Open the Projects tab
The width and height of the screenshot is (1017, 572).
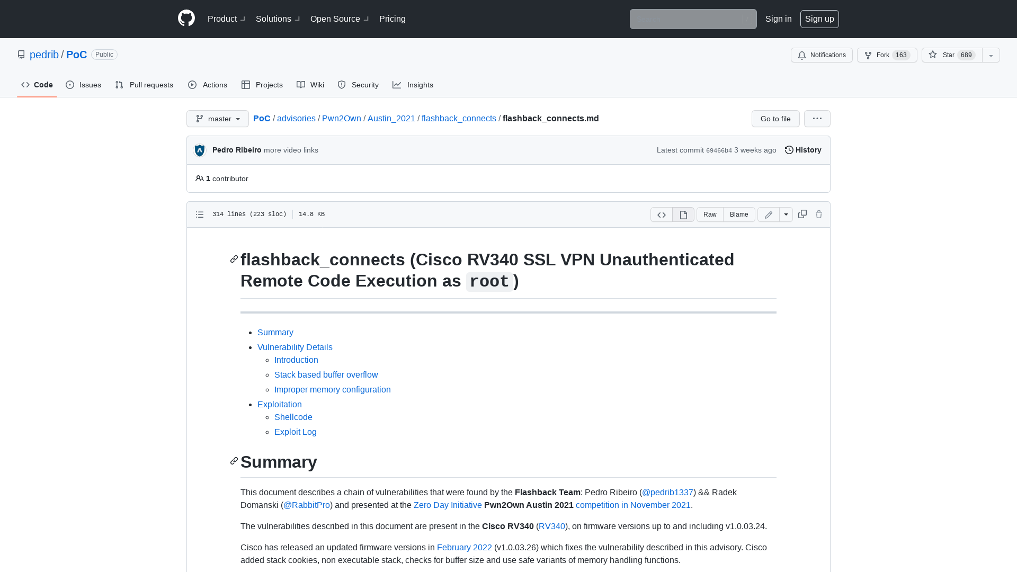click(262, 85)
